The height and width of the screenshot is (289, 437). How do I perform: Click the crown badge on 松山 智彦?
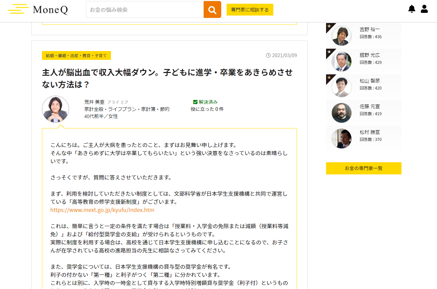point(329,78)
